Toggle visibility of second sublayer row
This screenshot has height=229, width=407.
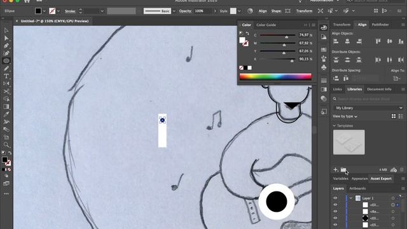[x=335, y=212]
